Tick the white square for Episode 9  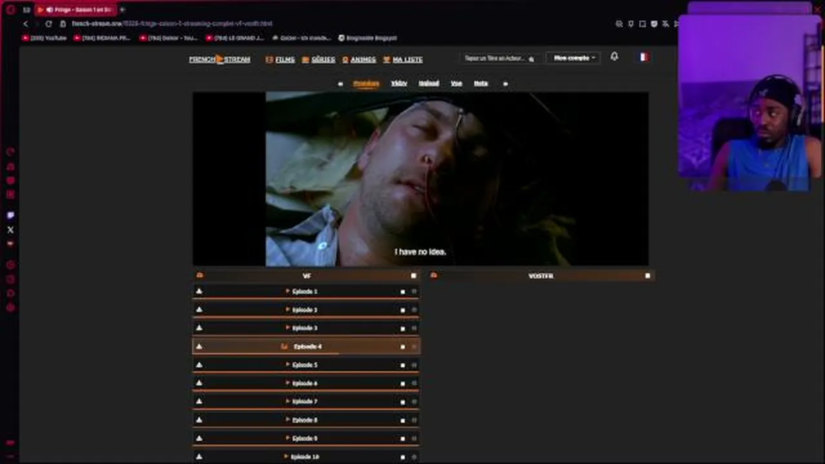pyautogui.click(x=403, y=439)
